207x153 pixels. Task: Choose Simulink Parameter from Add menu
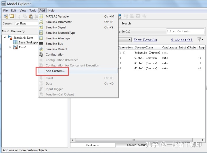(78, 22)
